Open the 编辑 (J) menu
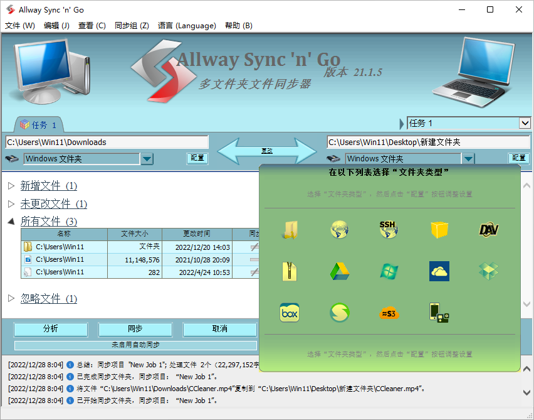The height and width of the screenshot is (420, 534). click(56, 26)
